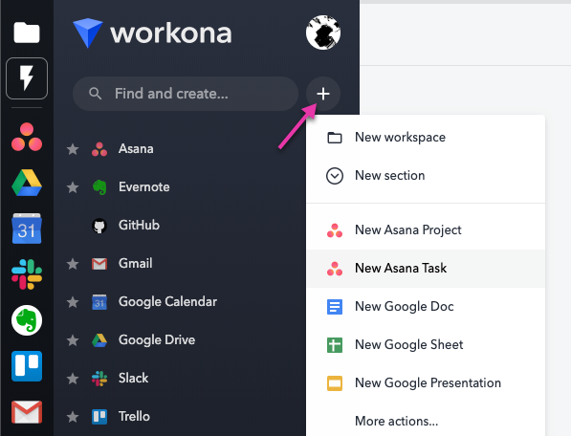Focus the Find and create search field
This screenshot has width=571, height=436.
(x=186, y=94)
